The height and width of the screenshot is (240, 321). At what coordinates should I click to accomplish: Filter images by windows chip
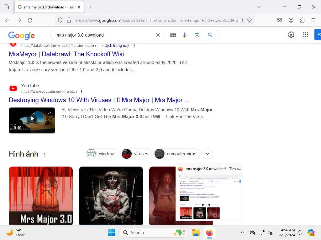coord(102,154)
